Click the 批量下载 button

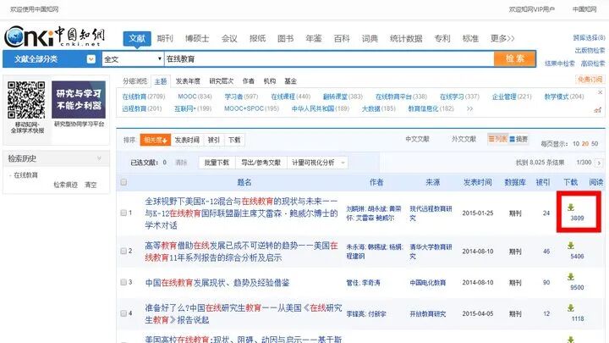click(217, 163)
